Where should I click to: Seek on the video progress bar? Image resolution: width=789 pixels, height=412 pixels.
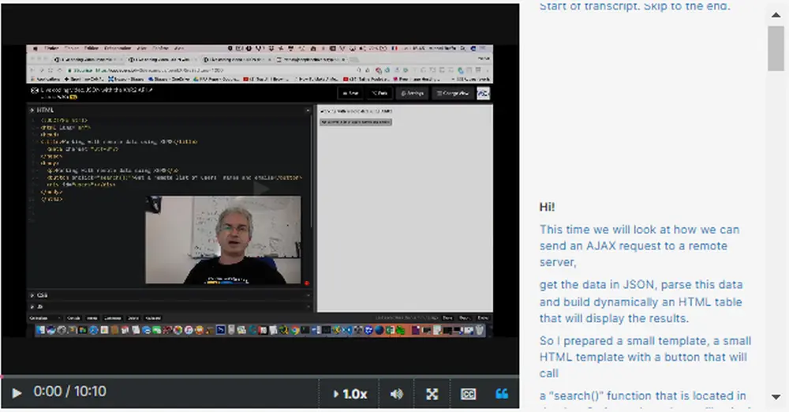[x=260, y=376]
